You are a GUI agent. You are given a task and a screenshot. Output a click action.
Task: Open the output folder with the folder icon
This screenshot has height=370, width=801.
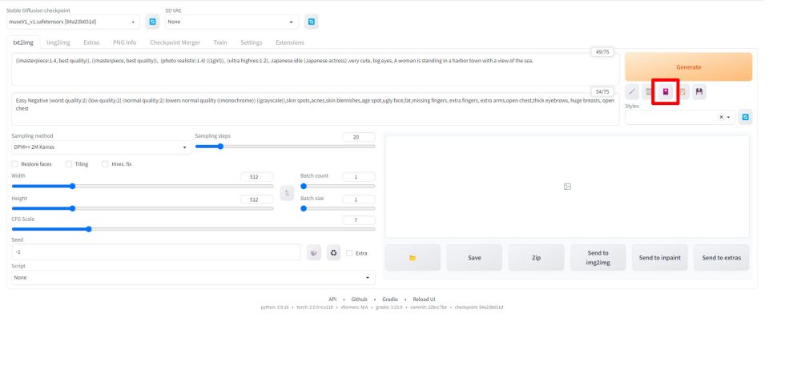413,258
